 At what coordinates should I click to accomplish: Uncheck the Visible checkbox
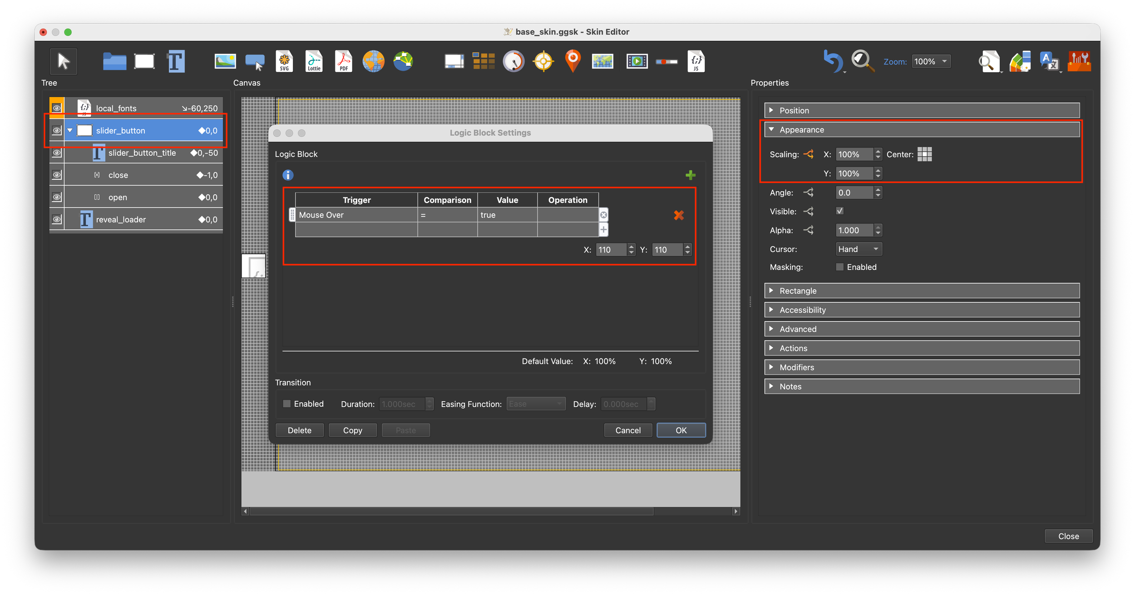click(x=839, y=211)
